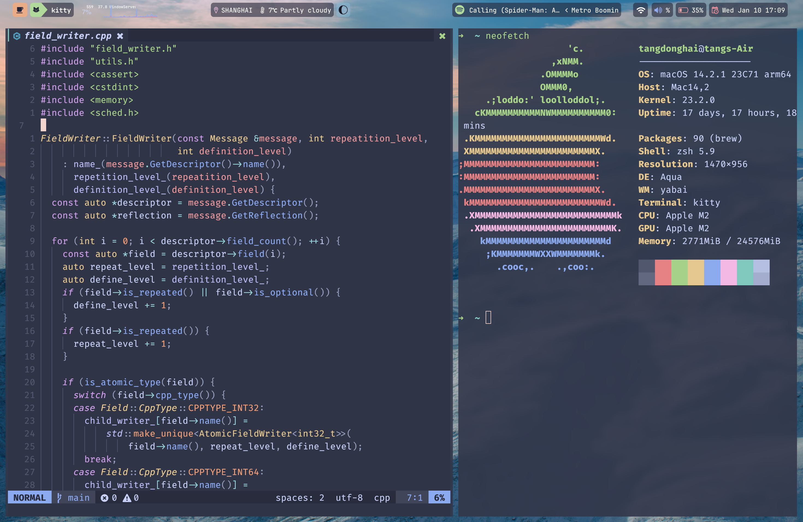803x522 pixels.
Task: Click the calendar icon next to date
Action: (715, 10)
